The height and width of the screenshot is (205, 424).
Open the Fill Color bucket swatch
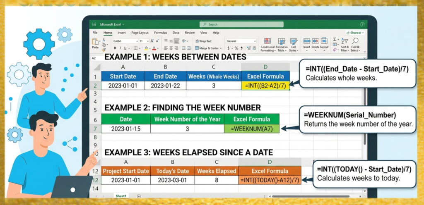click(x=146, y=48)
